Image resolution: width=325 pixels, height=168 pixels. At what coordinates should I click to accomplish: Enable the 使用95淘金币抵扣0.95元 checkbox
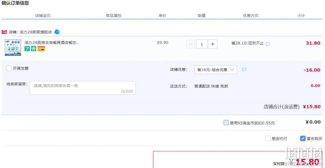click(226, 123)
